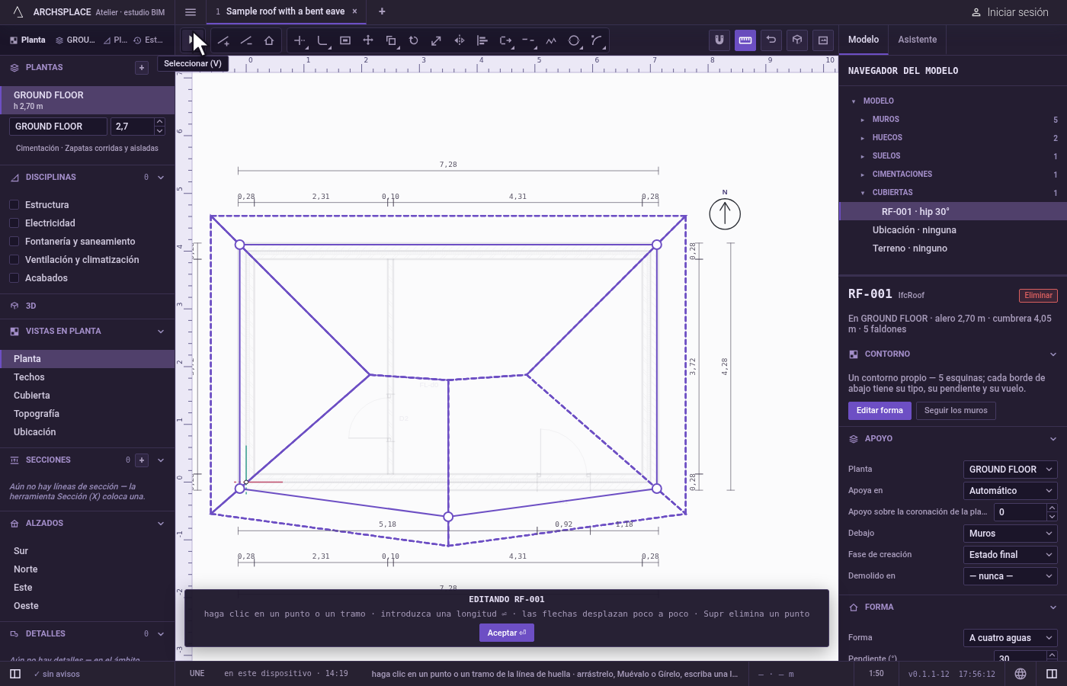Viewport: 1067px width, 686px height.
Task: Switch to the Asistente tab
Action: (x=918, y=40)
